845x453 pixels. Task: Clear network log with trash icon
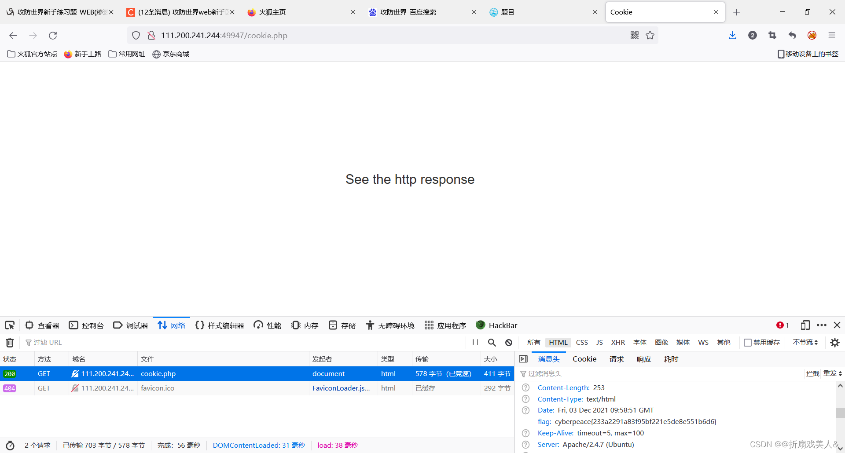pyautogui.click(x=10, y=343)
